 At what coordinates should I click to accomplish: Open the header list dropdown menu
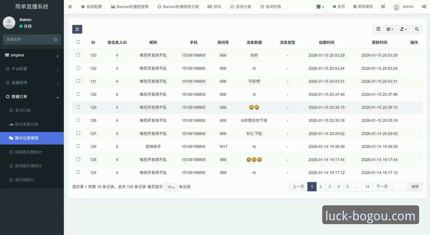(320, 7)
